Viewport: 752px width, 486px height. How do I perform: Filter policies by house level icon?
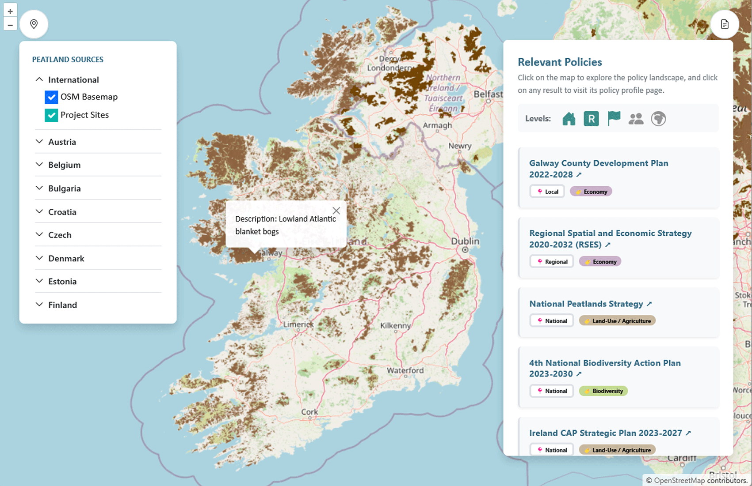(x=569, y=119)
